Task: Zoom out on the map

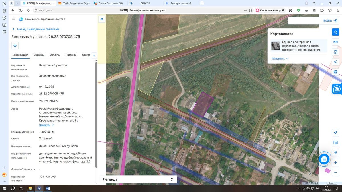Action: coord(335,172)
